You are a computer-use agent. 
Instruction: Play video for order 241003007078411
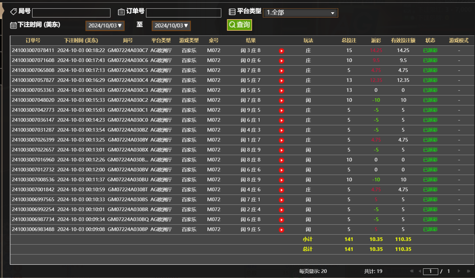(282, 51)
